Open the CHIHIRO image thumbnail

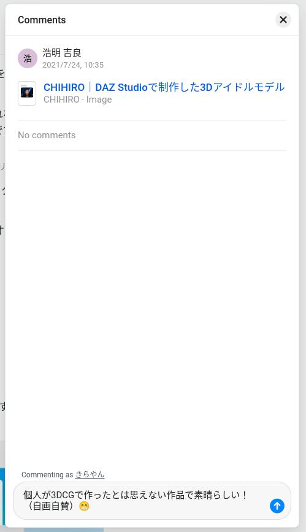pyautogui.click(x=27, y=93)
